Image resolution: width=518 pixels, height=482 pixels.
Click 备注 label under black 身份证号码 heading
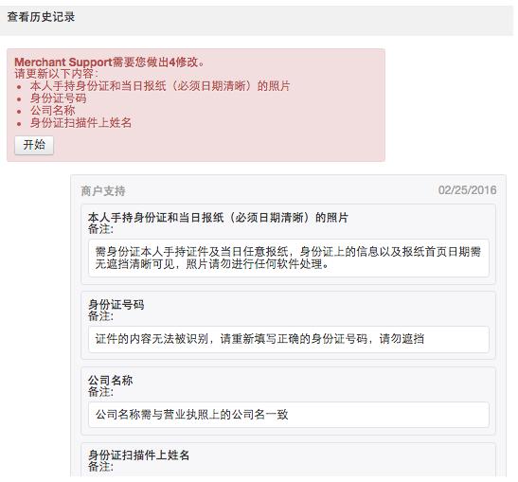point(100,316)
